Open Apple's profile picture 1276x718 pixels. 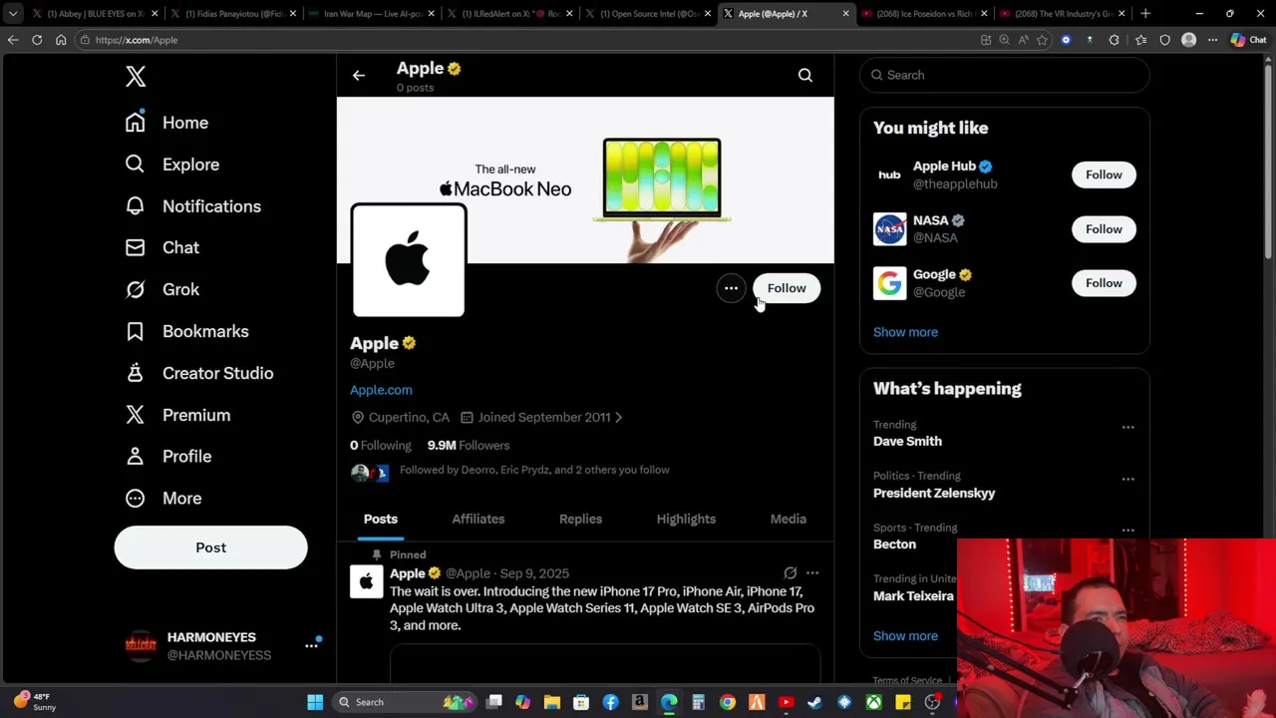coord(408,260)
